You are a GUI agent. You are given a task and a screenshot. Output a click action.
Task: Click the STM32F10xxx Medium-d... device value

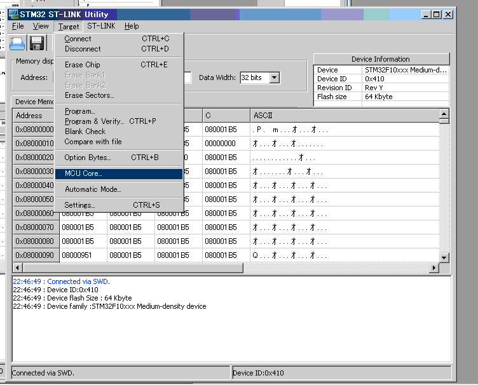pyautogui.click(x=406, y=70)
